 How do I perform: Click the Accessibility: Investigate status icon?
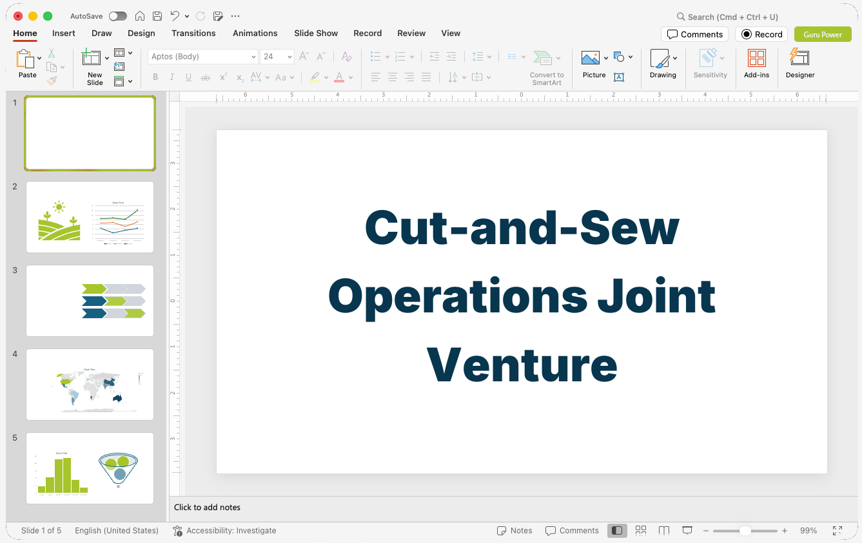(x=178, y=531)
